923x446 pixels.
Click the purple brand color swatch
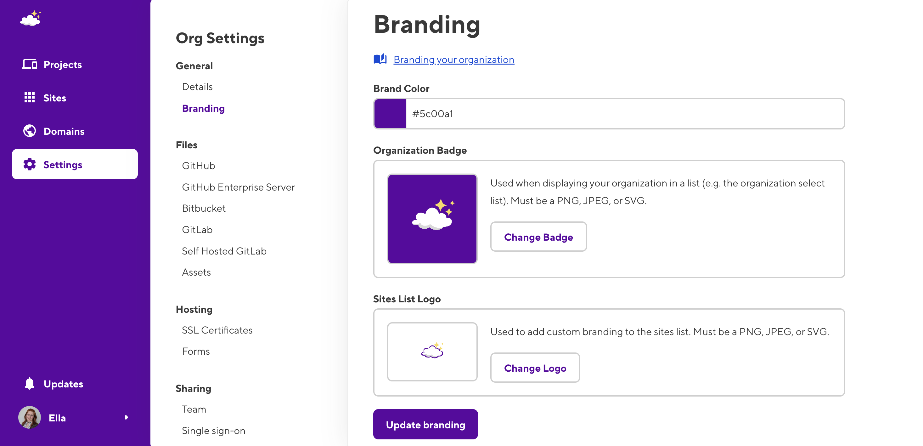coord(390,114)
